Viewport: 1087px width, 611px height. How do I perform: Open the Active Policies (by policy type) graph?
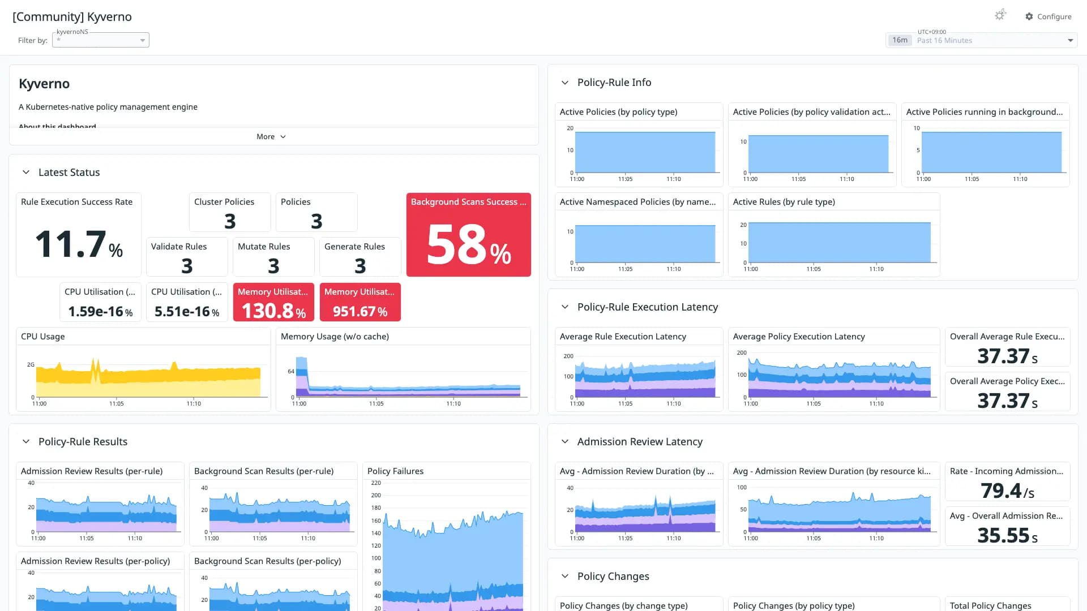coord(639,145)
